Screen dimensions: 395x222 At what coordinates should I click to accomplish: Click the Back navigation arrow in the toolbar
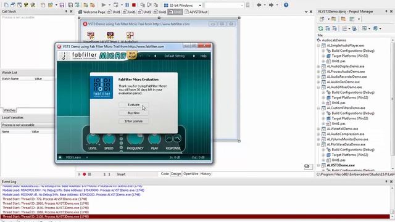[x=259, y=5]
